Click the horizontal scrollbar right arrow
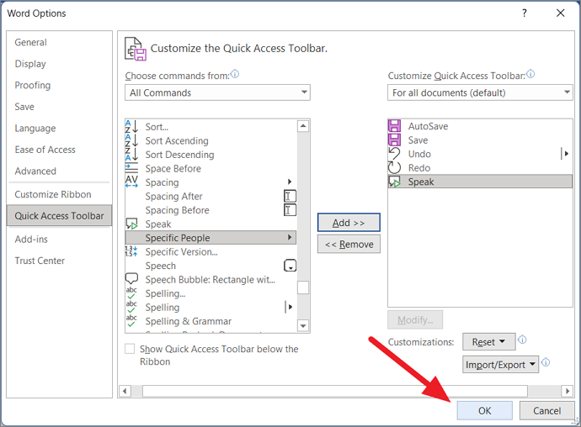The height and width of the screenshot is (427, 581). (567, 391)
